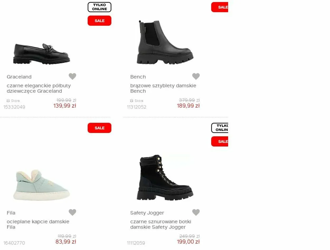Click TYLKO ONLINE badge on Graceland product
Viewport: 330px width, 250px height.
click(x=100, y=7)
